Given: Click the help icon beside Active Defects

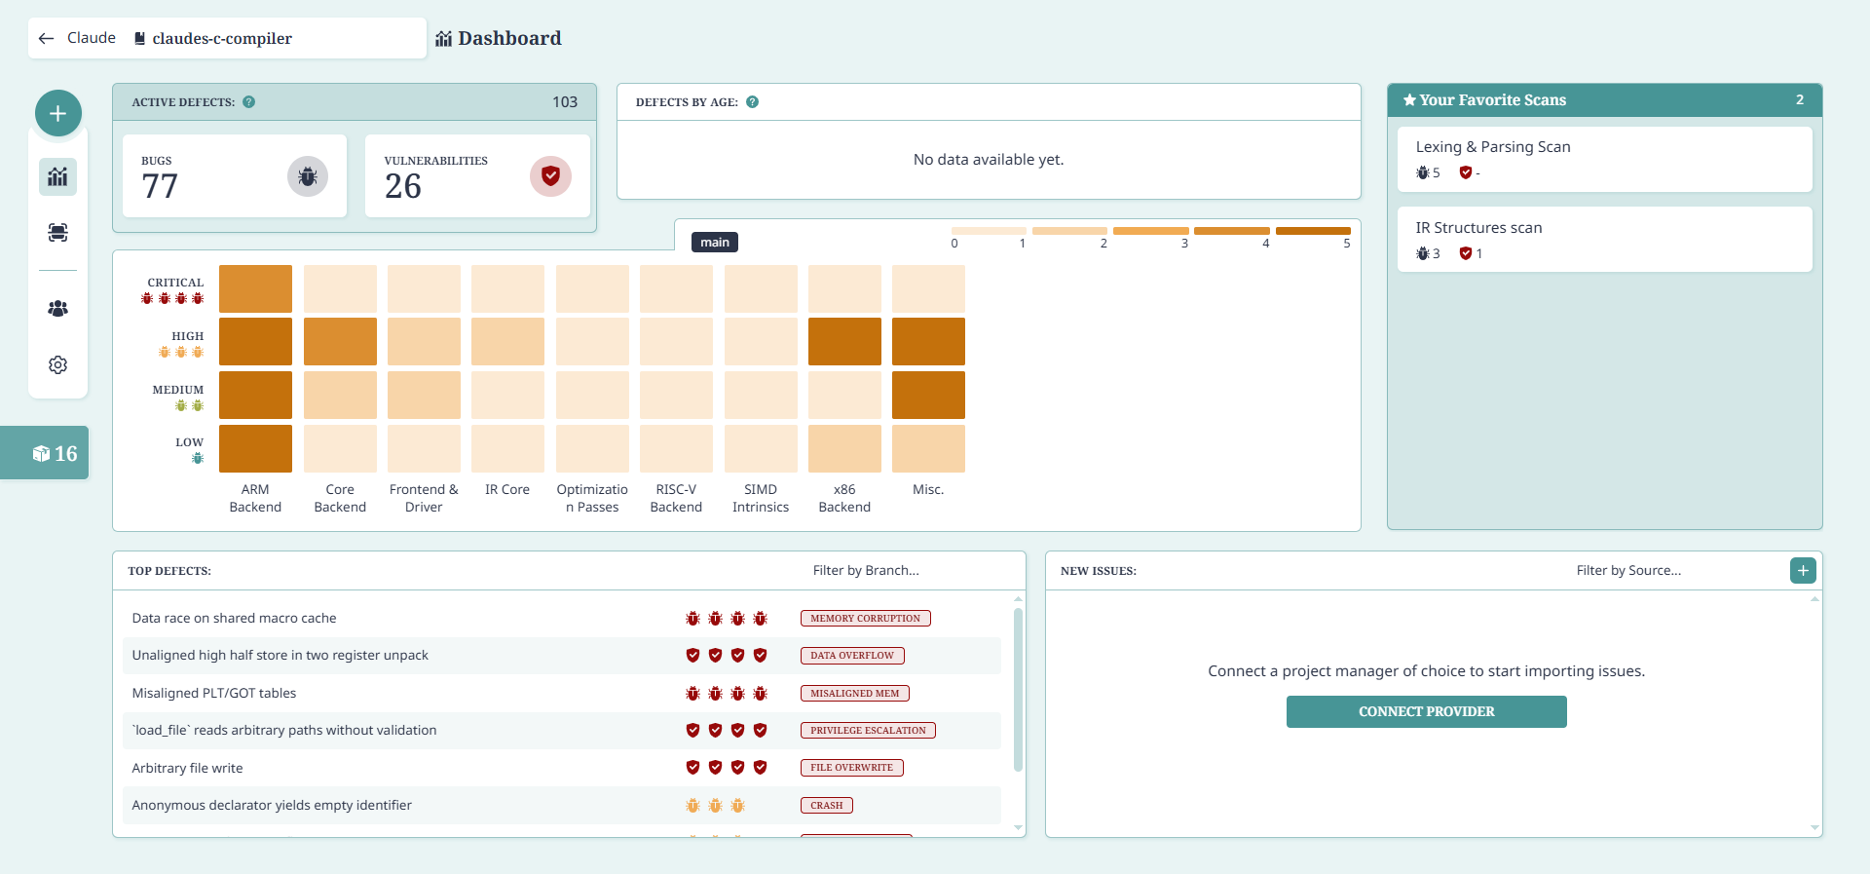Looking at the screenshot, I should (x=249, y=101).
